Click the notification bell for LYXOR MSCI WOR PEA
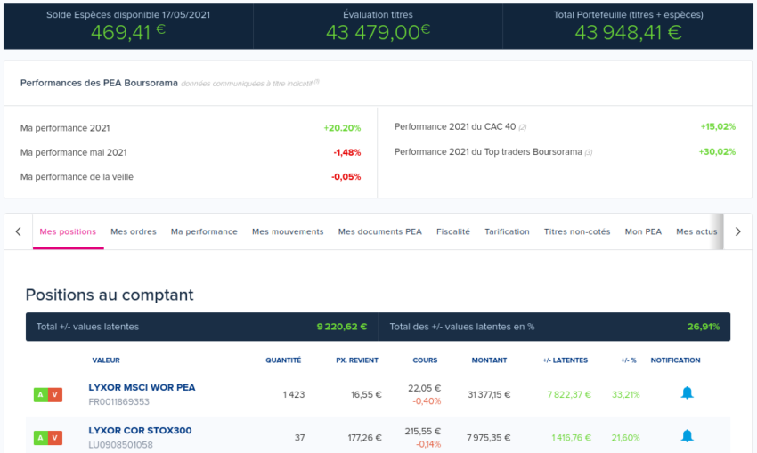The width and height of the screenshot is (757, 453). tap(687, 393)
